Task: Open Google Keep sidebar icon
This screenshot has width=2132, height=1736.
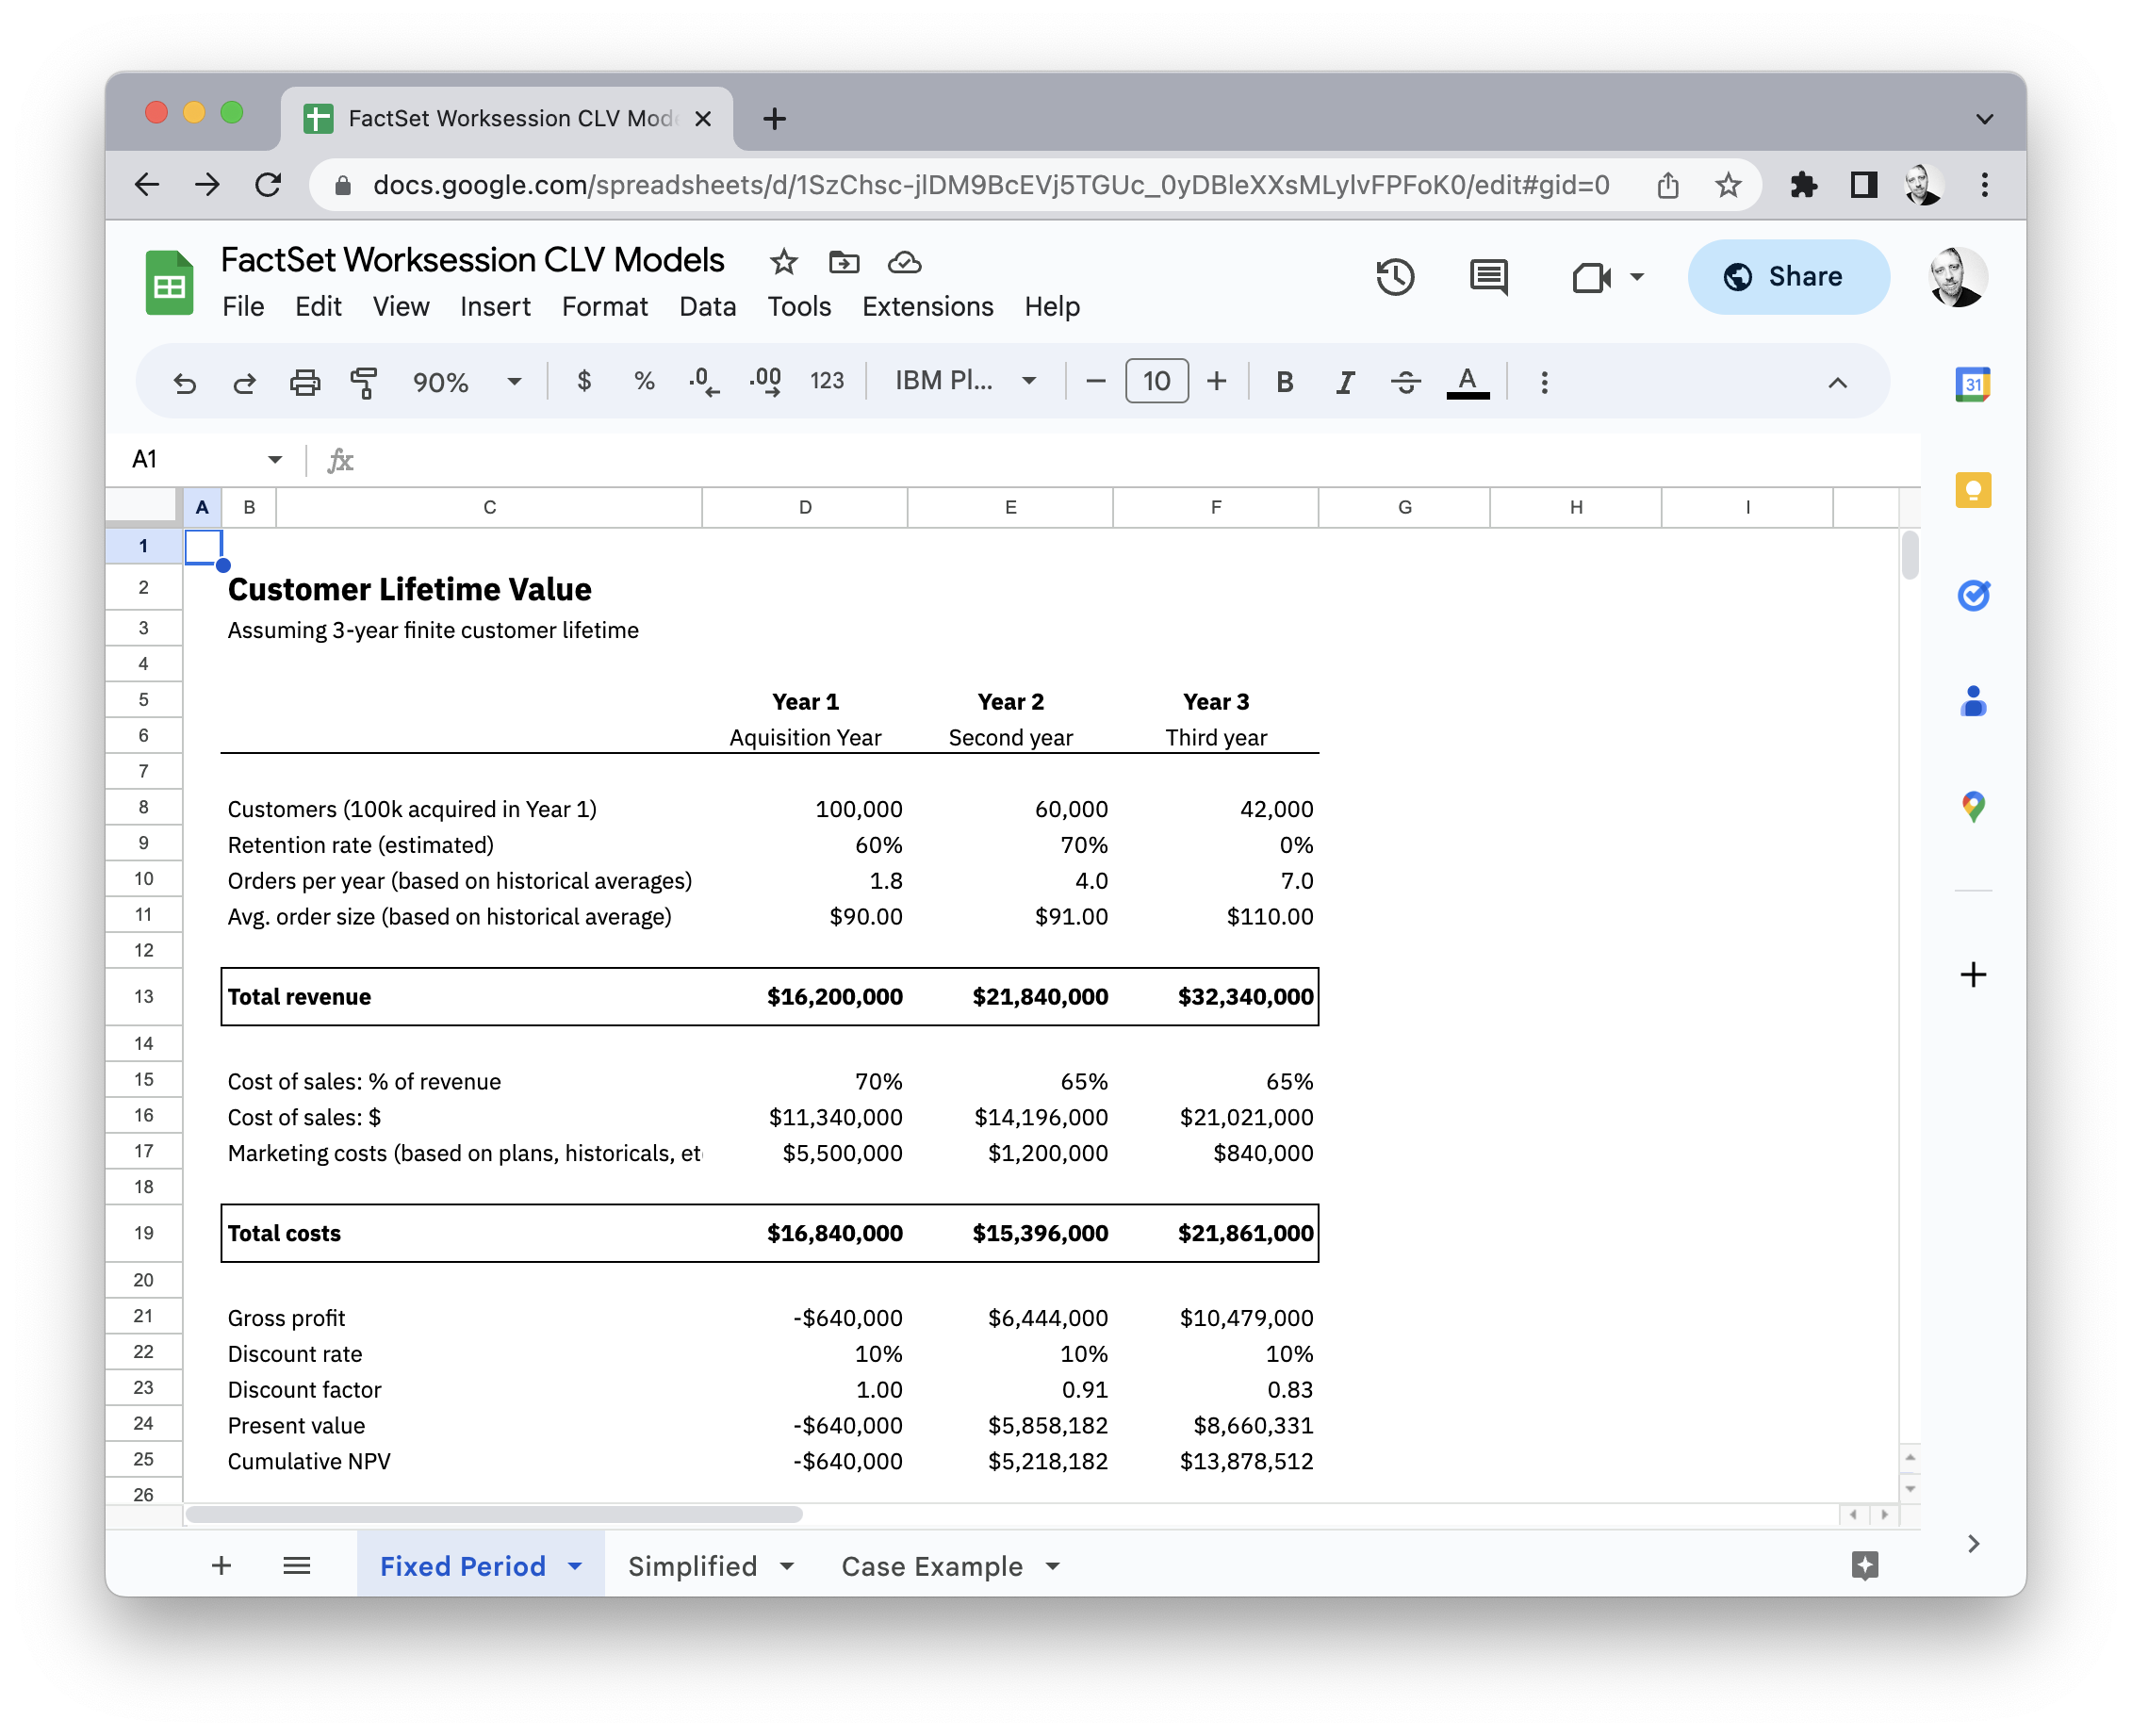Action: click(x=1972, y=490)
